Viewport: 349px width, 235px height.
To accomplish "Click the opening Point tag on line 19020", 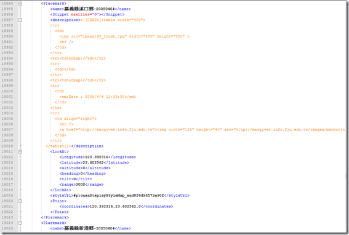I will coord(58,201).
